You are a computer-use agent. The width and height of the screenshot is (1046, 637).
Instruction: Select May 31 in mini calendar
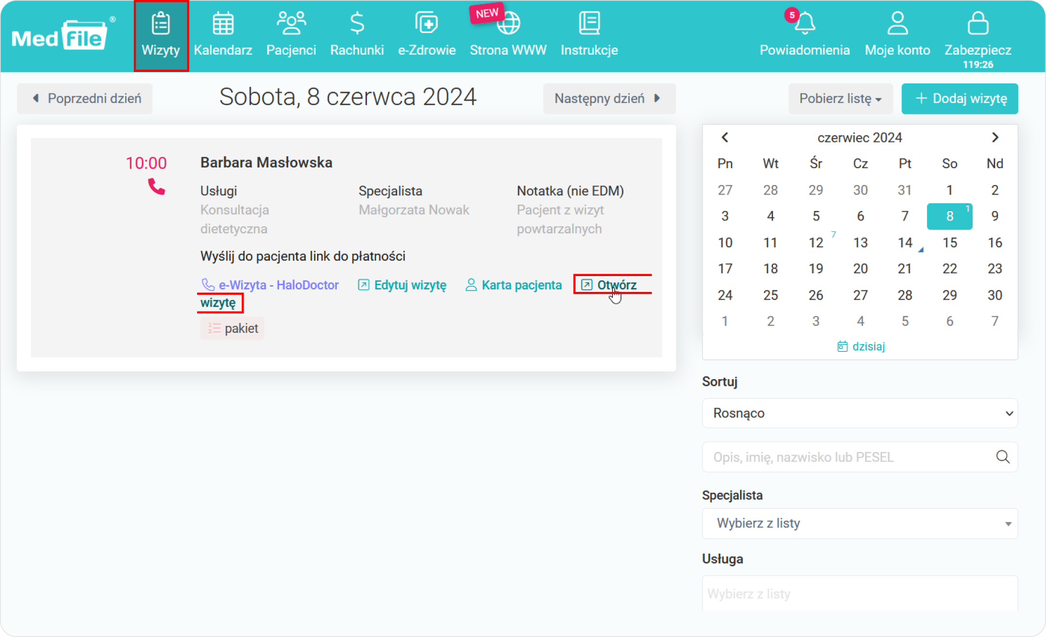pyautogui.click(x=905, y=190)
